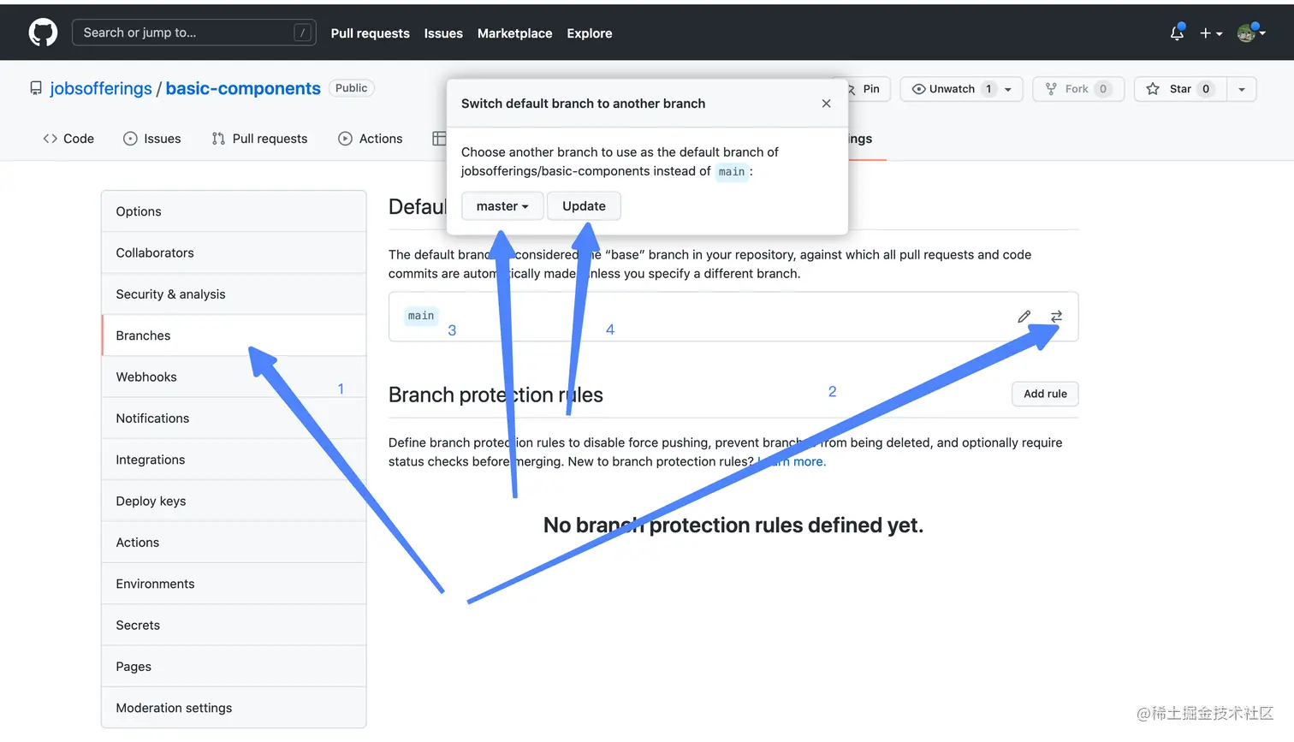Image resolution: width=1294 pixels, height=742 pixels.
Task: Switch to the repository Issues tab
Action: point(152,139)
